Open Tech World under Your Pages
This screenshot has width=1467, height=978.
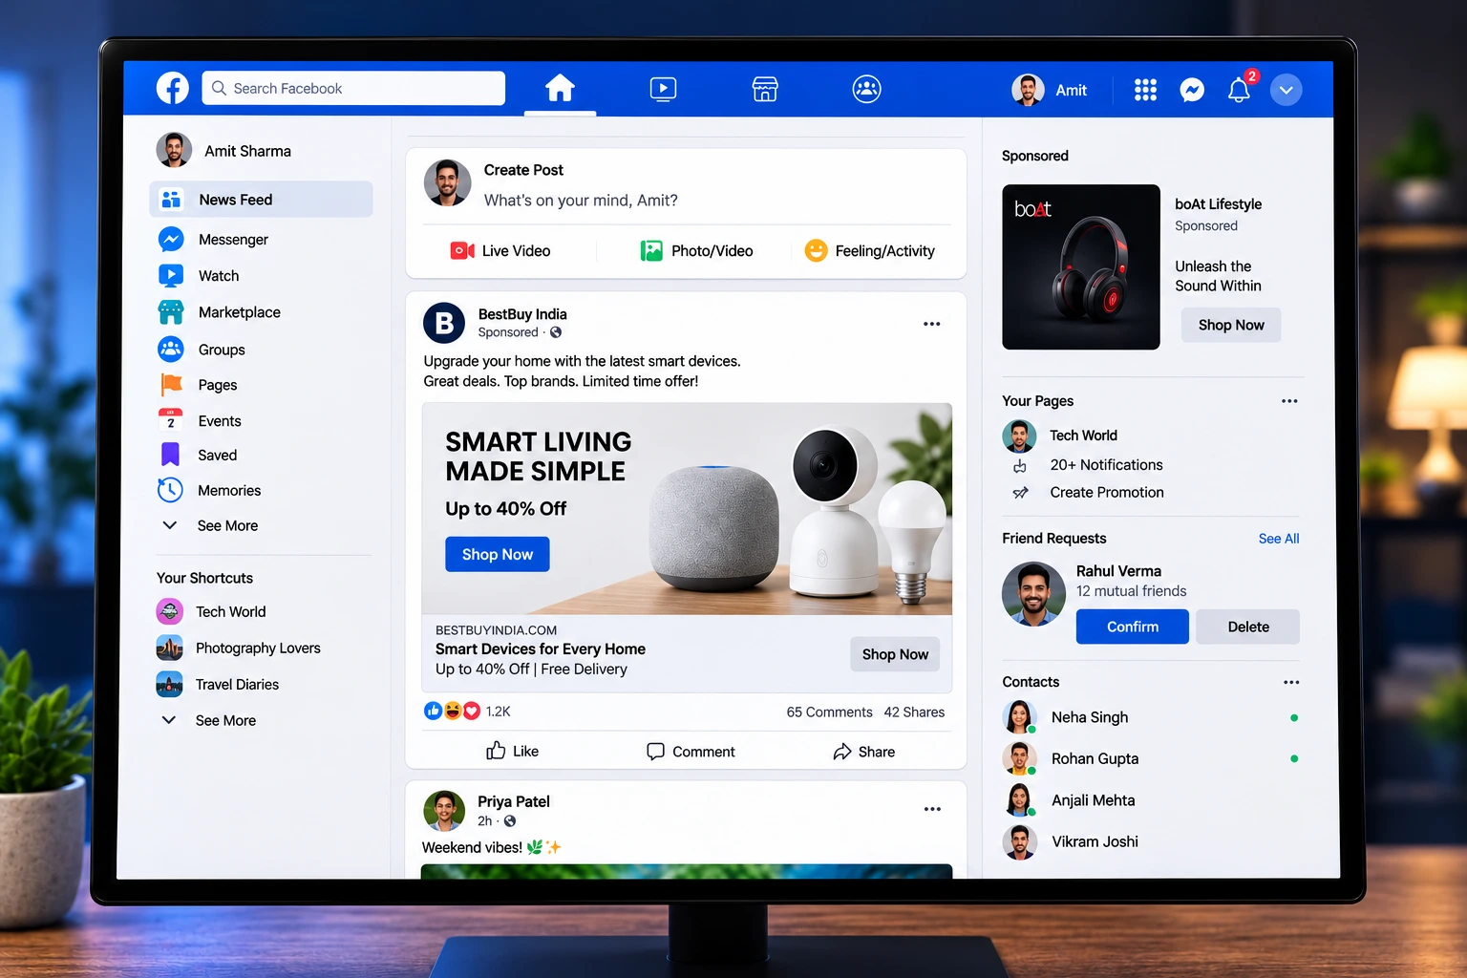1060,436
